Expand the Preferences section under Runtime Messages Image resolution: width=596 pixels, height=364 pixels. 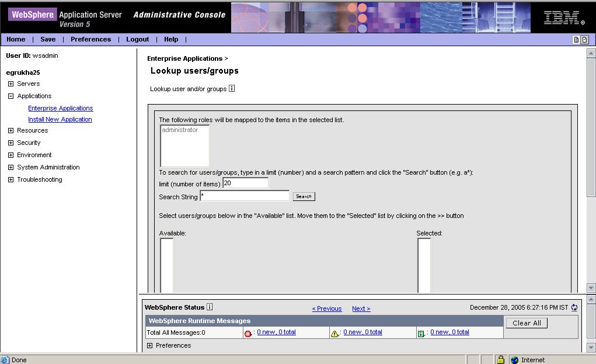tap(150, 345)
